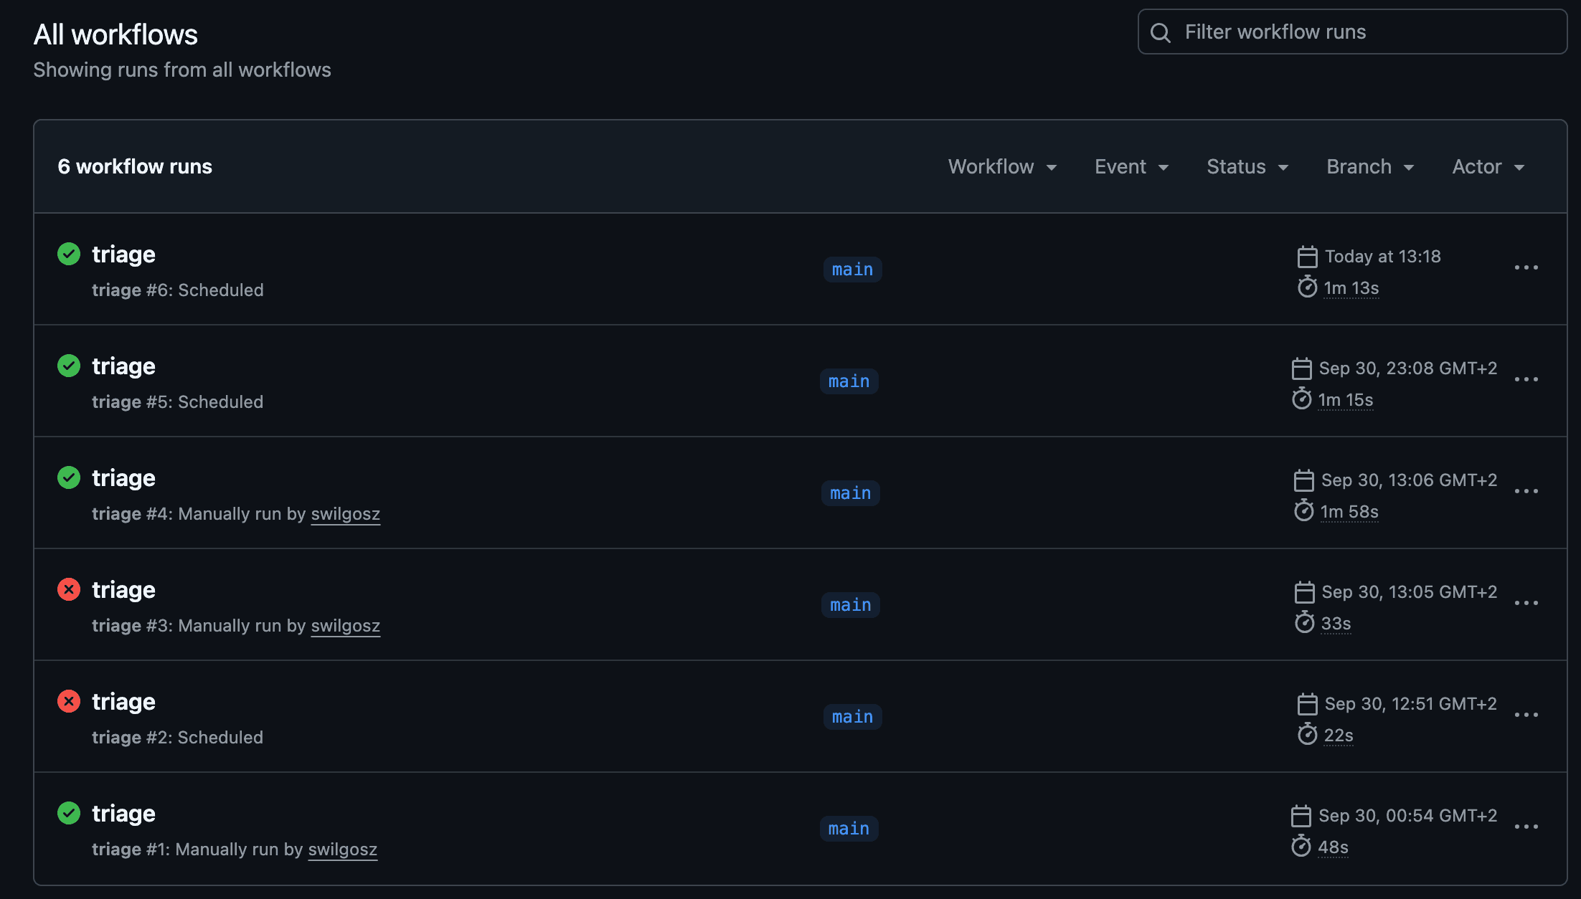Image resolution: width=1581 pixels, height=899 pixels.
Task: Click 'Showing runs from all workflows' subtitle
Action: click(x=182, y=70)
